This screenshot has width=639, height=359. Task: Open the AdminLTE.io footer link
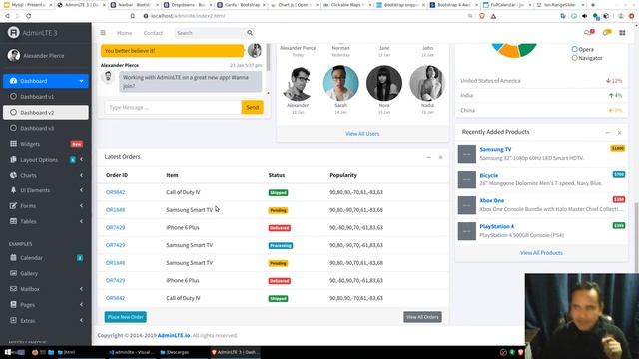point(174,335)
